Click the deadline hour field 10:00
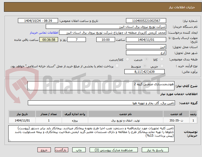This screenshot has width=202, height=157. tap(106, 40)
